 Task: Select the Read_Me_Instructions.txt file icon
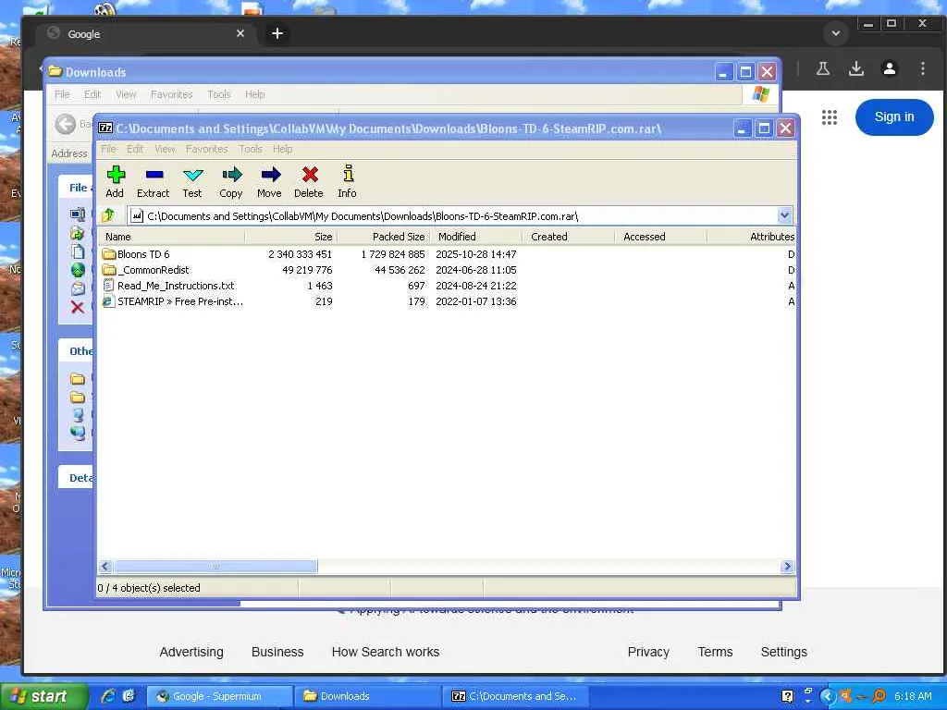[109, 286]
